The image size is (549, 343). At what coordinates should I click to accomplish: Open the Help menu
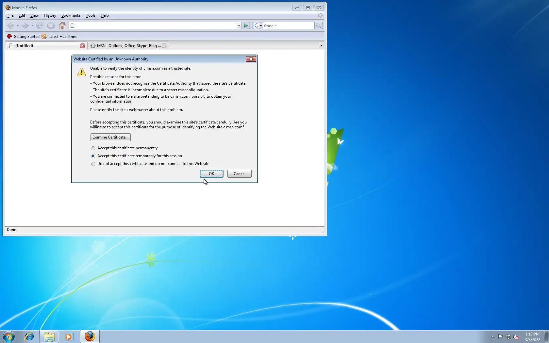[105, 15]
